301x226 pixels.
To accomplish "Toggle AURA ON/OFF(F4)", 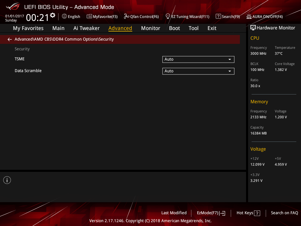I will [267, 17].
